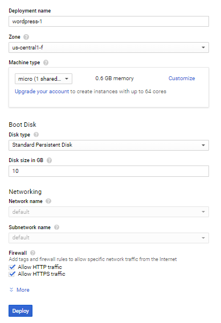Toggle the Allow HTTPS traffic checkbox
The height and width of the screenshot is (323, 221).
click(x=12, y=274)
